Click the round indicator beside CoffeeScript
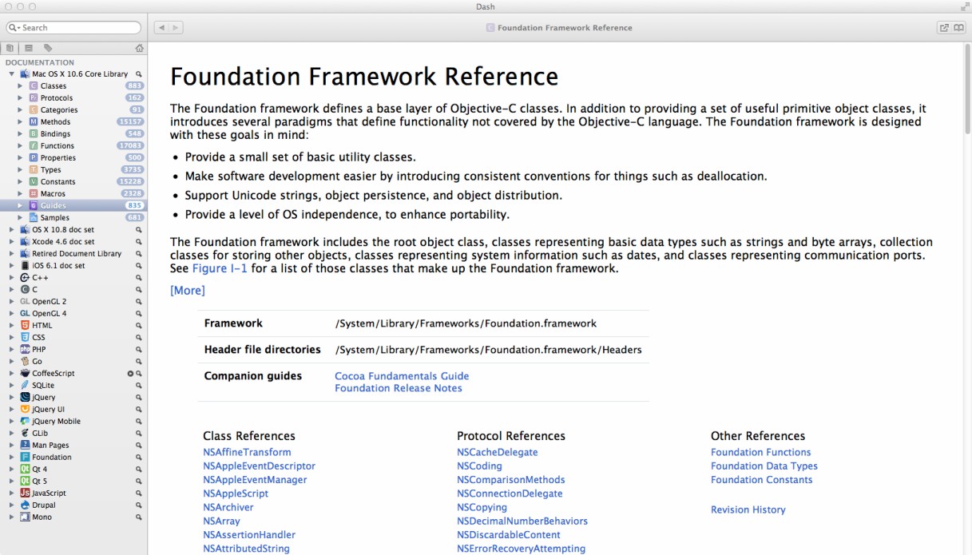This screenshot has width=972, height=555. (x=130, y=374)
